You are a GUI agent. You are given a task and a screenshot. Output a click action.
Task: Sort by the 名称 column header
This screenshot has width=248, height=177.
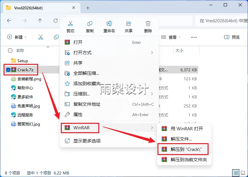pos(20,51)
